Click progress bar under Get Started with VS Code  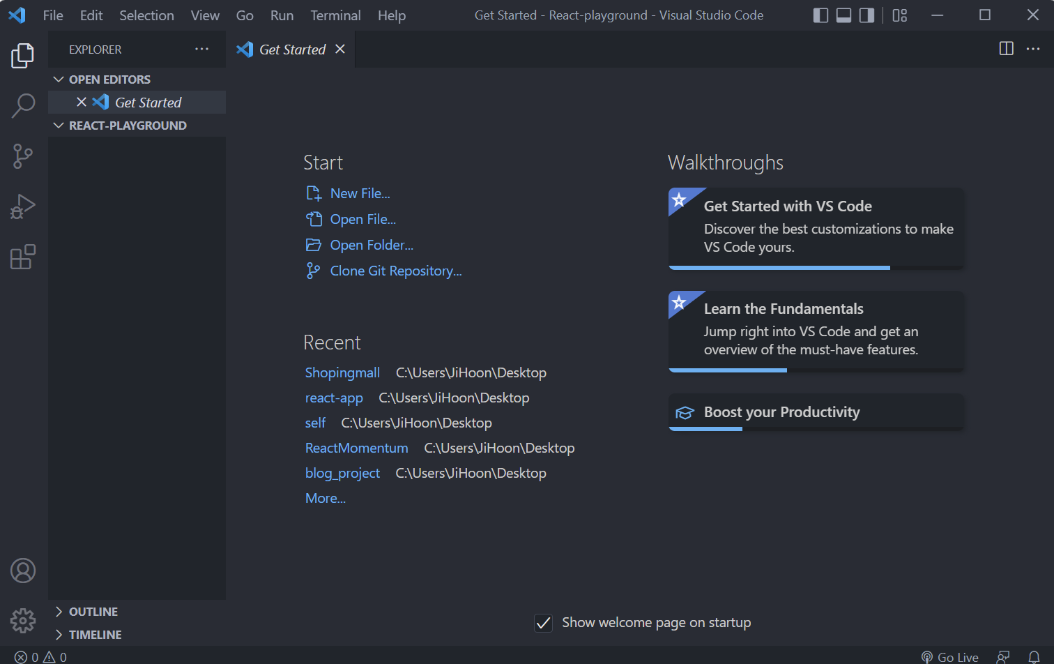(816, 268)
